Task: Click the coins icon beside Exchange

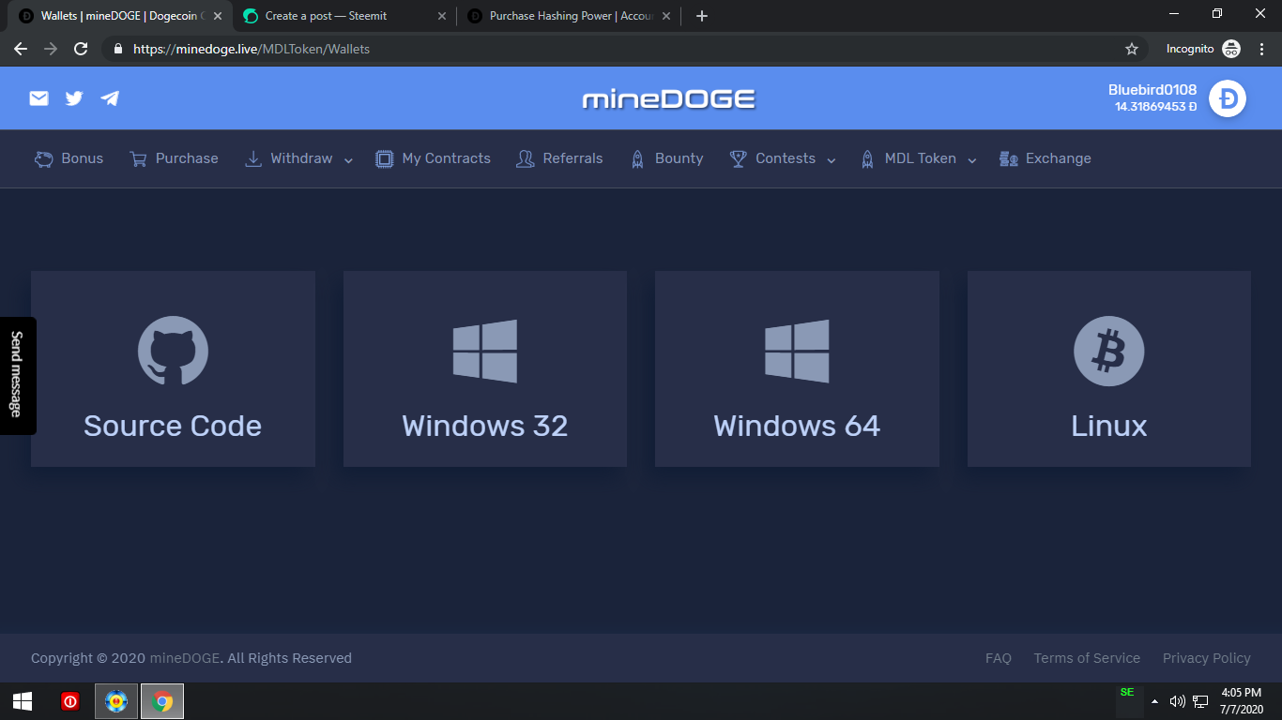Action: point(1009,159)
